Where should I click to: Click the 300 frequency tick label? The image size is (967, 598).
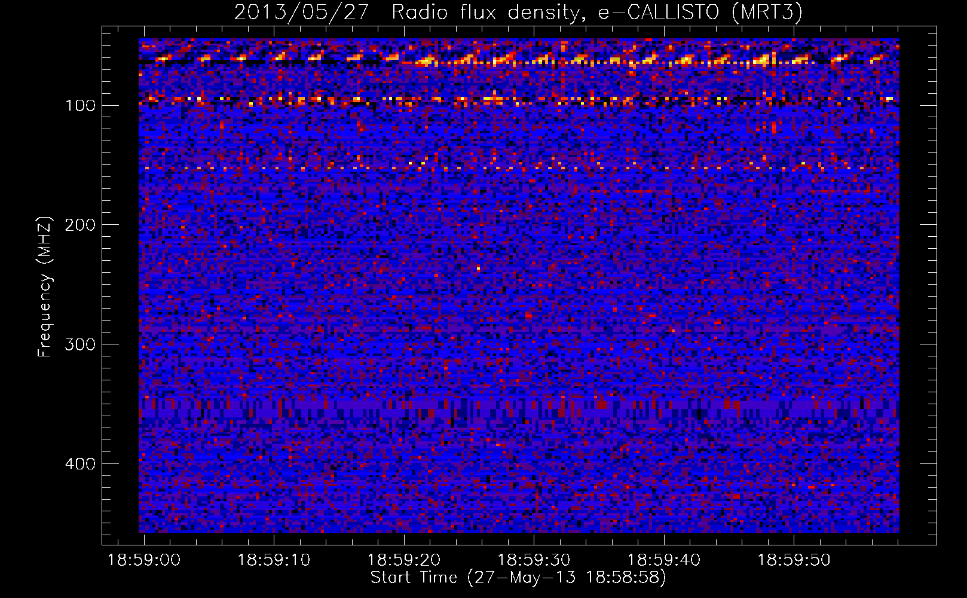(80, 344)
